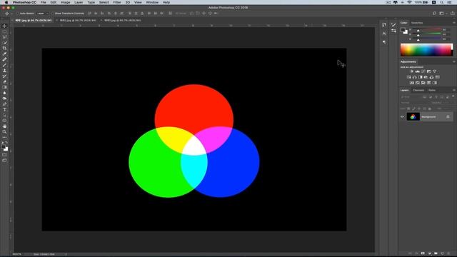The width and height of the screenshot is (457, 257).
Task: Select the Zoom tool
Action: (4, 131)
